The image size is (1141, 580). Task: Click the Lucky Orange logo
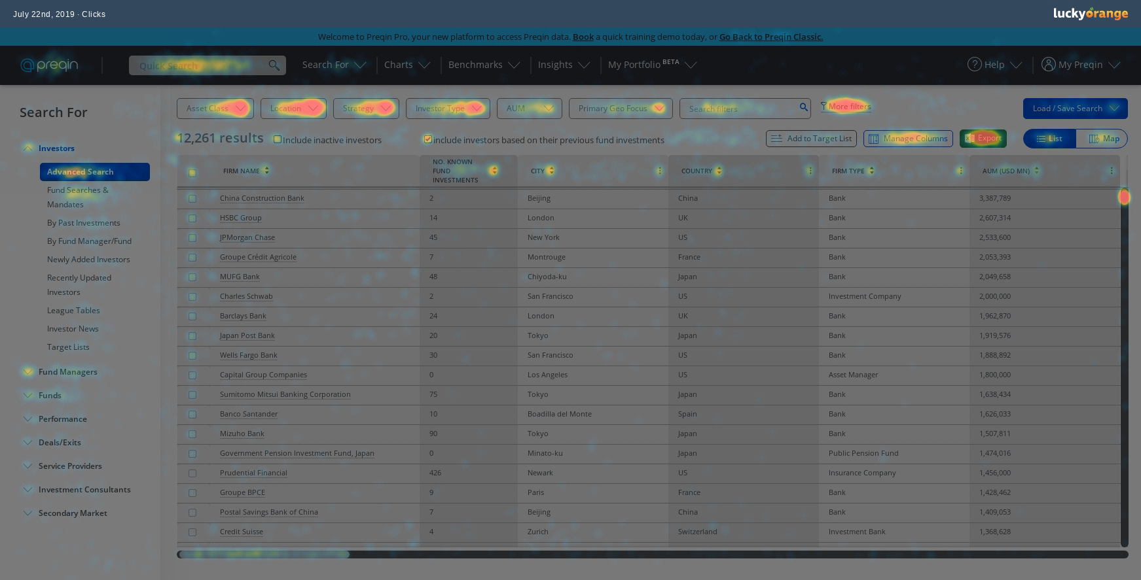1091,14
